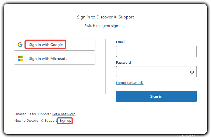The image size is (211, 138).
Task: Click the Emailed us for support? text
Action: coord(33,114)
